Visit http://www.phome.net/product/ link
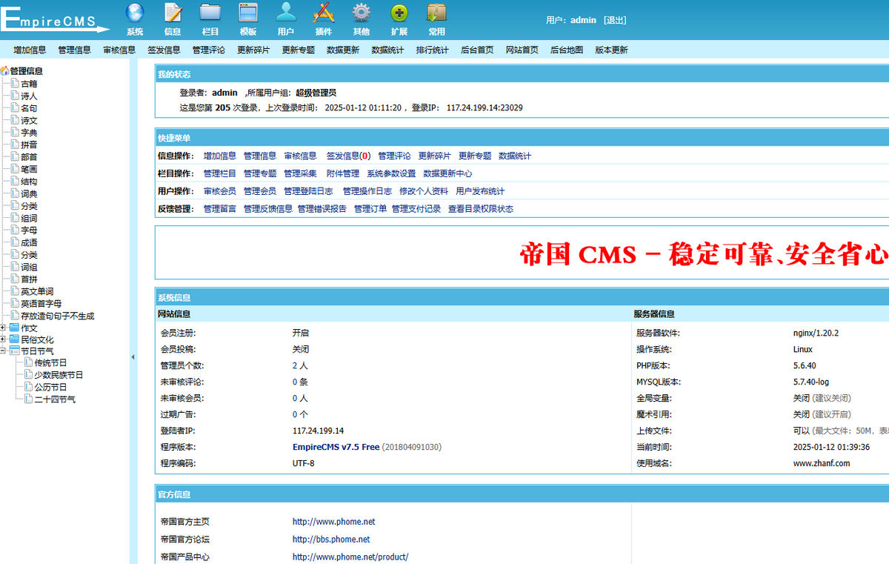 (350, 557)
